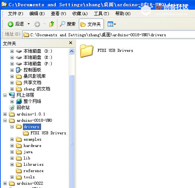The image size is (195, 188).
Task: Click the folder tree scrollbar up arrow
Action: [x=71, y=51]
